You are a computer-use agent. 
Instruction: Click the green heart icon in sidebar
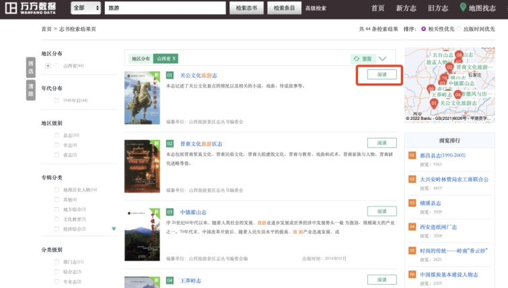coord(114,229)
